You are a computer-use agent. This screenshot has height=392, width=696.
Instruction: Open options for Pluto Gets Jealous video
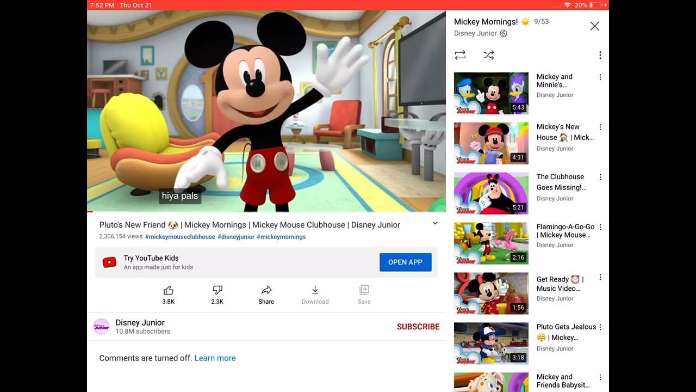600,327
